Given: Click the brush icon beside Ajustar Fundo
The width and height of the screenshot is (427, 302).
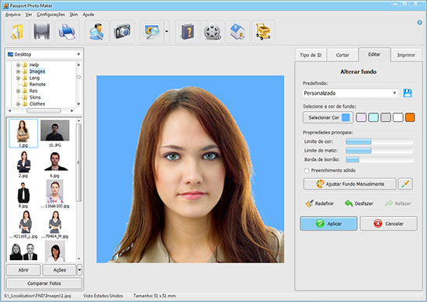Looking at the screenshot, I should [x=405, y=184].
